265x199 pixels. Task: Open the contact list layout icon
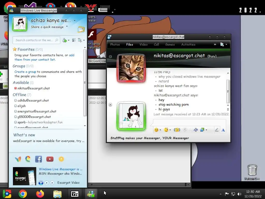(x=74, y=40)
